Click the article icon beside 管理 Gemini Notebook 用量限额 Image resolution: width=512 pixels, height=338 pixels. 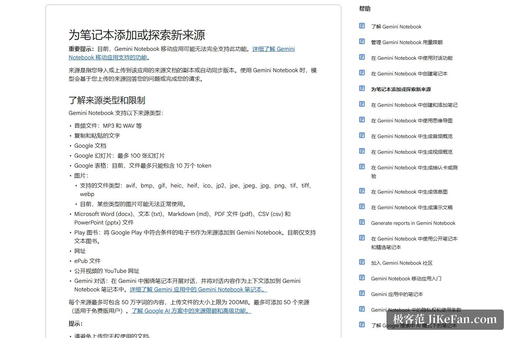coord(362,41)
